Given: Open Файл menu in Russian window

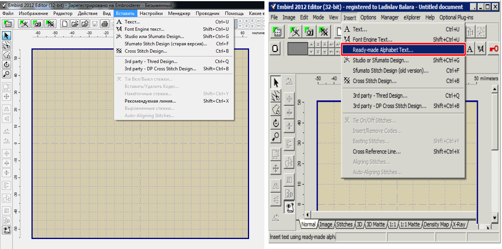Looking at the screenshot, I should (8, 13).
